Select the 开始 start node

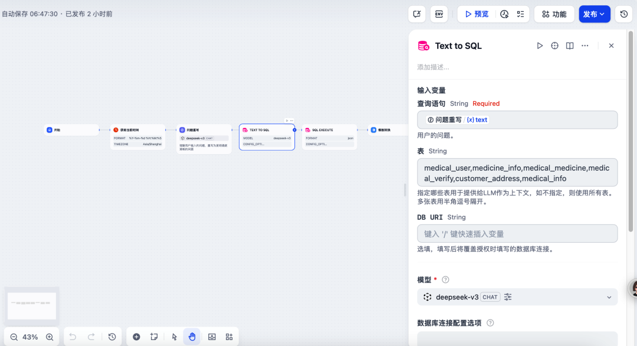pyautogui.click(x=71, y=130)
